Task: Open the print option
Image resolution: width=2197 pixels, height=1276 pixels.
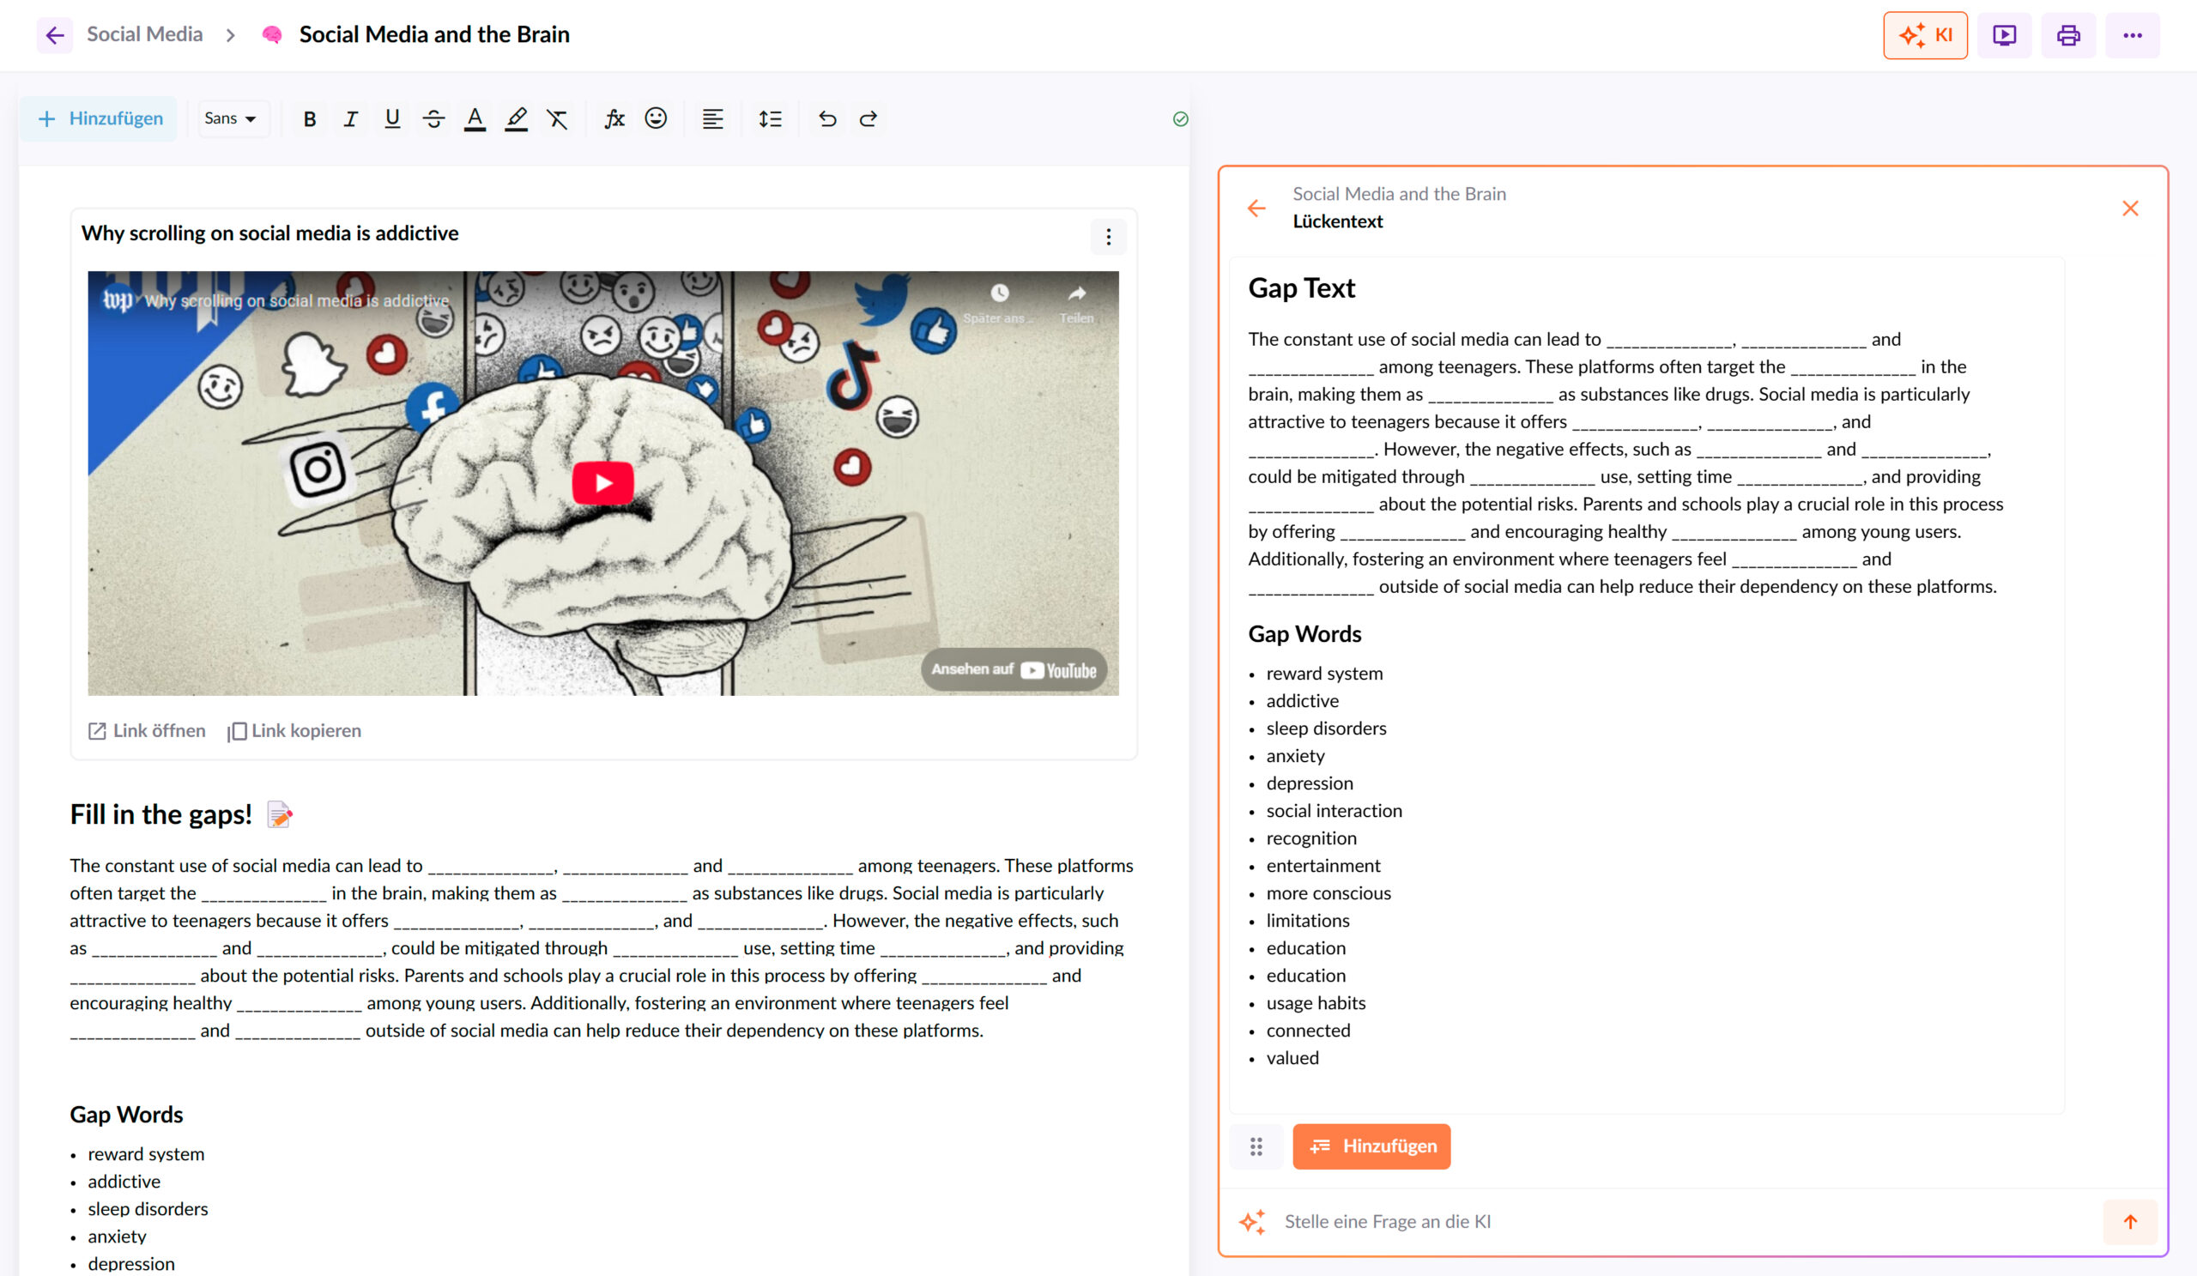Action: 2068,35
